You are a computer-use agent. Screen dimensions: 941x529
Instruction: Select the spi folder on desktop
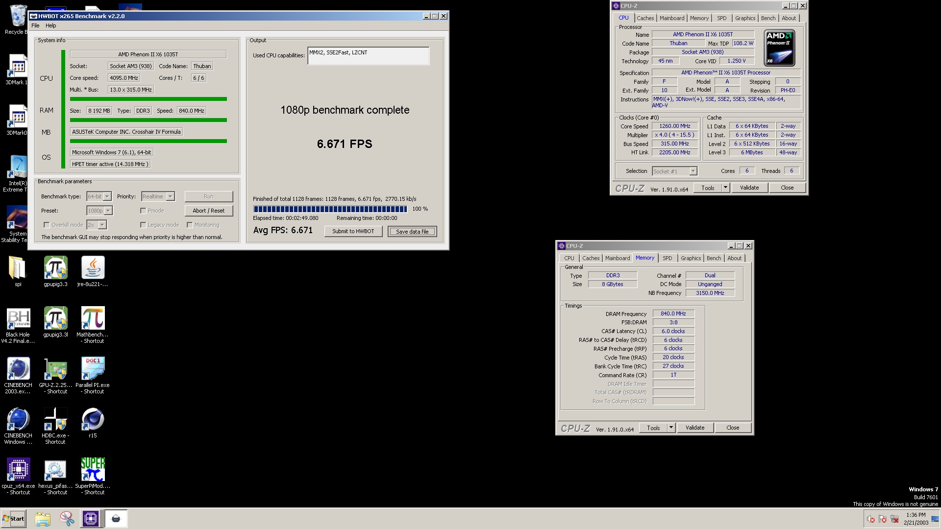[x=18, y=271]
